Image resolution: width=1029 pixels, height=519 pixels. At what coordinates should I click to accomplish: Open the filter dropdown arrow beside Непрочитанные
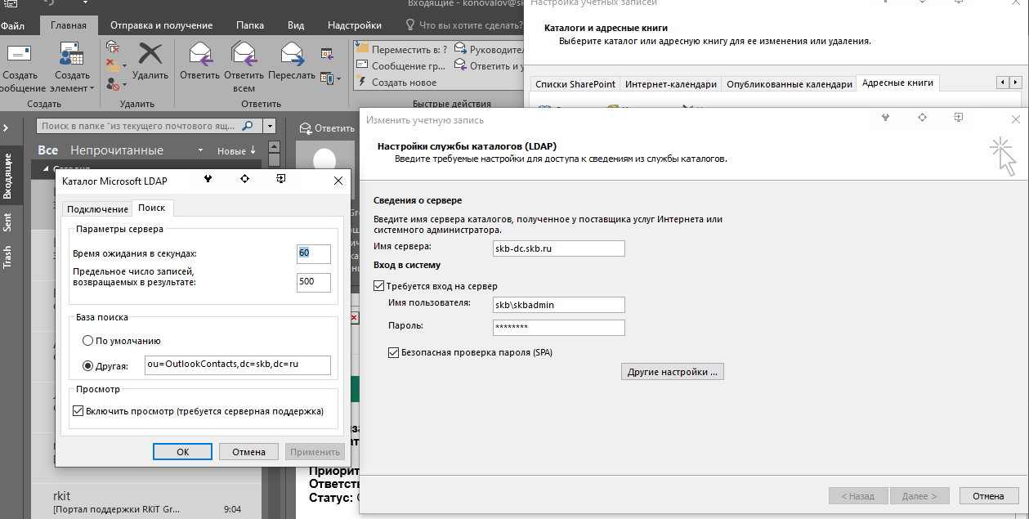(x=200, y=151)
